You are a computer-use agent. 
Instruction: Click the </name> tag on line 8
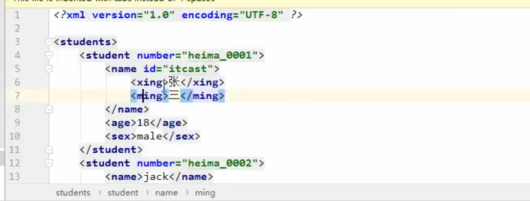tap(127, 109)
